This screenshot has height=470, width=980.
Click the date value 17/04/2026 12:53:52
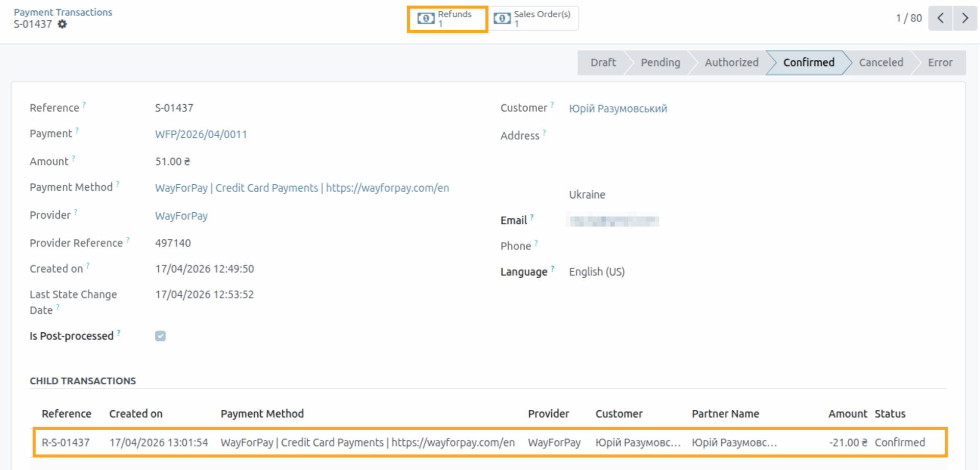[x=205, y=294]
